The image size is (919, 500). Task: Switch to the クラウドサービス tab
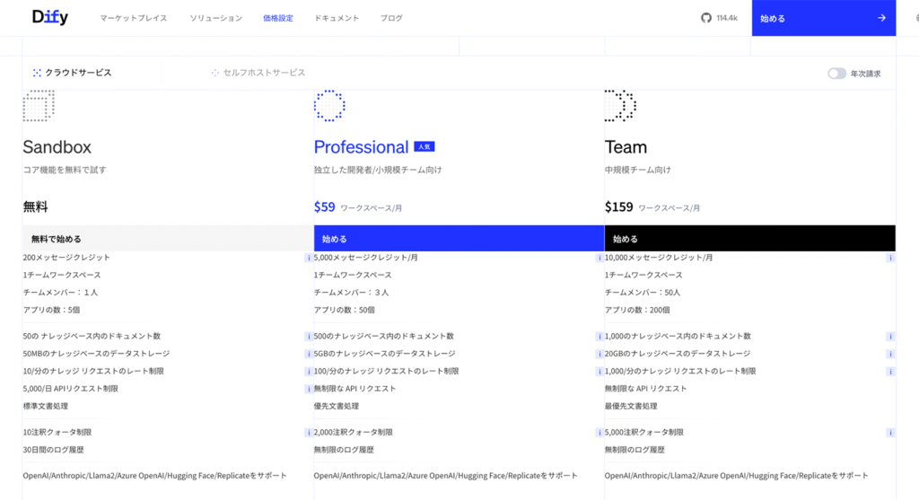pyautogui.click(x=72, y=73)
